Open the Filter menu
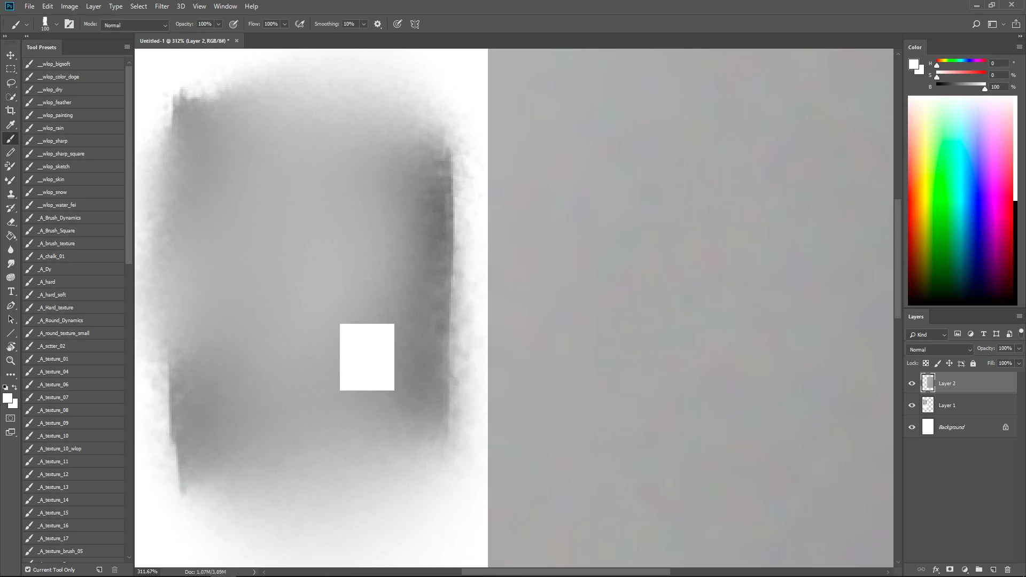Screen dimensions: 1026x577 point(161,6)
